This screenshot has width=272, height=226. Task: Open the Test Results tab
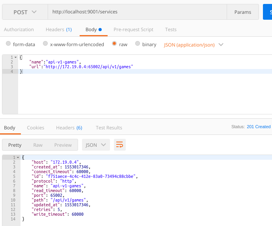pos(109,127)
